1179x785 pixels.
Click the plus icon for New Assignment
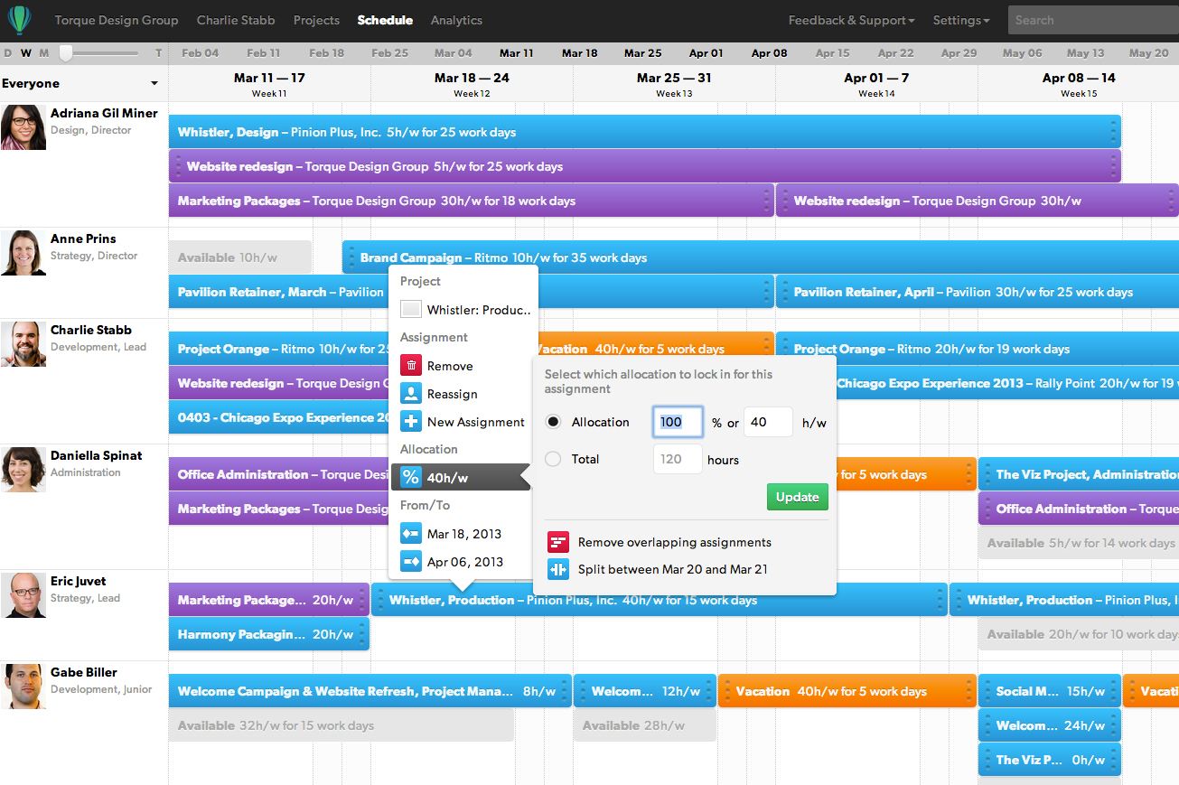tap(411, 422)
